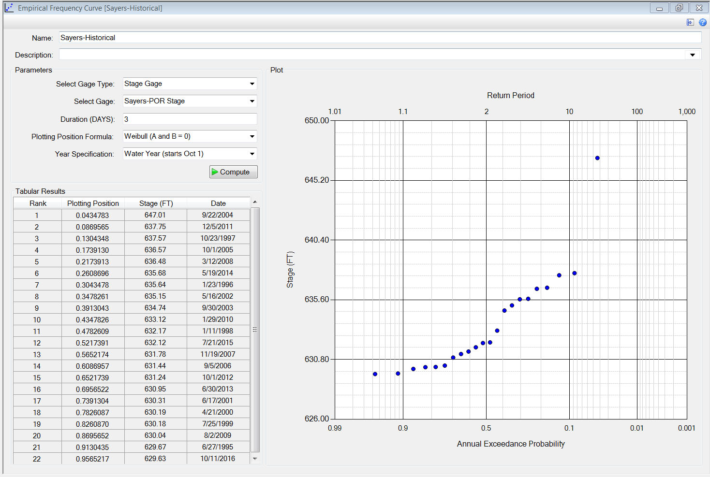This screenshot has width=710, height=477.
Task: Click the Stage (FT) column header
Action: click(156, 203)
